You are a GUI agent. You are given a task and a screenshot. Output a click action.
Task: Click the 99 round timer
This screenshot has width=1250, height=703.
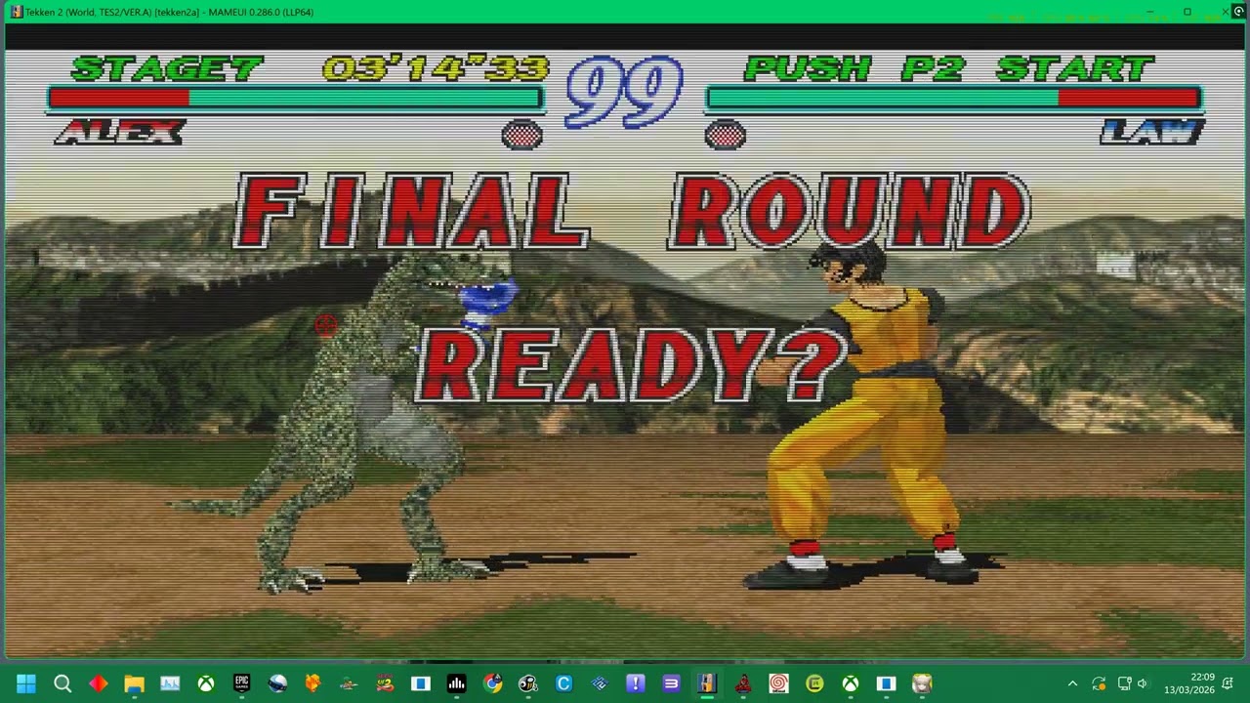coord(624,91)
